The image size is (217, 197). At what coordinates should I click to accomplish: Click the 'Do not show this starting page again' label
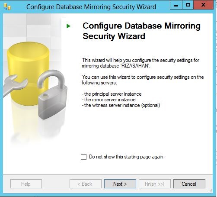(127, 157)
